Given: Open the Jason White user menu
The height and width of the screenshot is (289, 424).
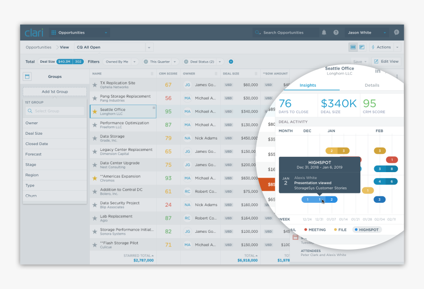Looking at the screenshot, I should tap(366, 33).
